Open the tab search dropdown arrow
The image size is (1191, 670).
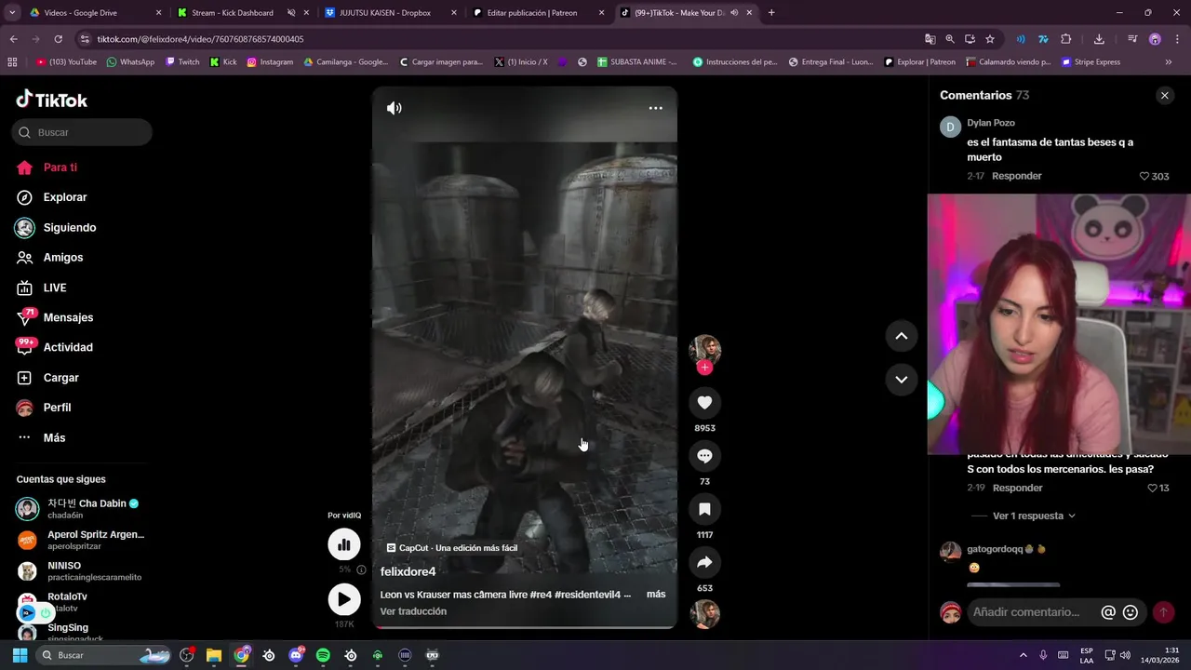(12, 13)
